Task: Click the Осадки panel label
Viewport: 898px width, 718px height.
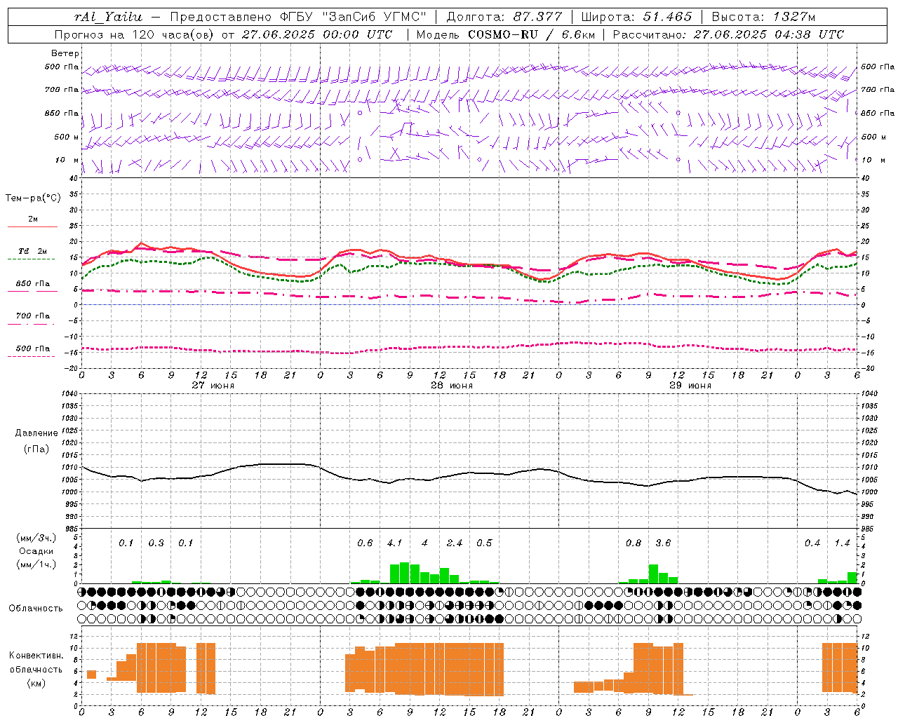Action: coord(36,551)
